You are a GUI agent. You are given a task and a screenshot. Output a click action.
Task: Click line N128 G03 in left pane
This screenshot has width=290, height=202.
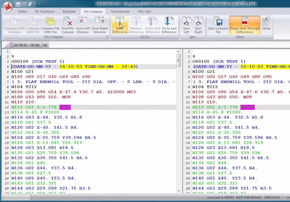coord(42,148)
